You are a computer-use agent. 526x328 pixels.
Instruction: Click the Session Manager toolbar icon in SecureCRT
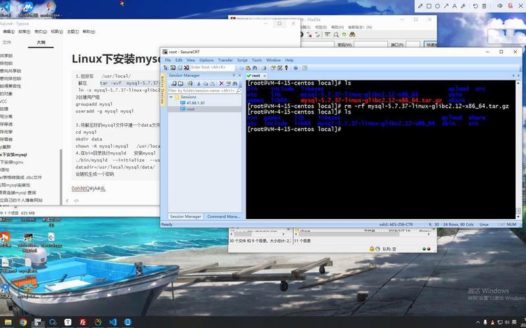(x=166, y=68)
